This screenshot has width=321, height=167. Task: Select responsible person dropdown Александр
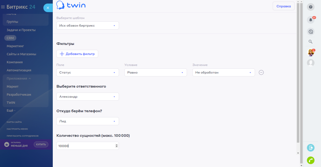[x=87, y=97]
